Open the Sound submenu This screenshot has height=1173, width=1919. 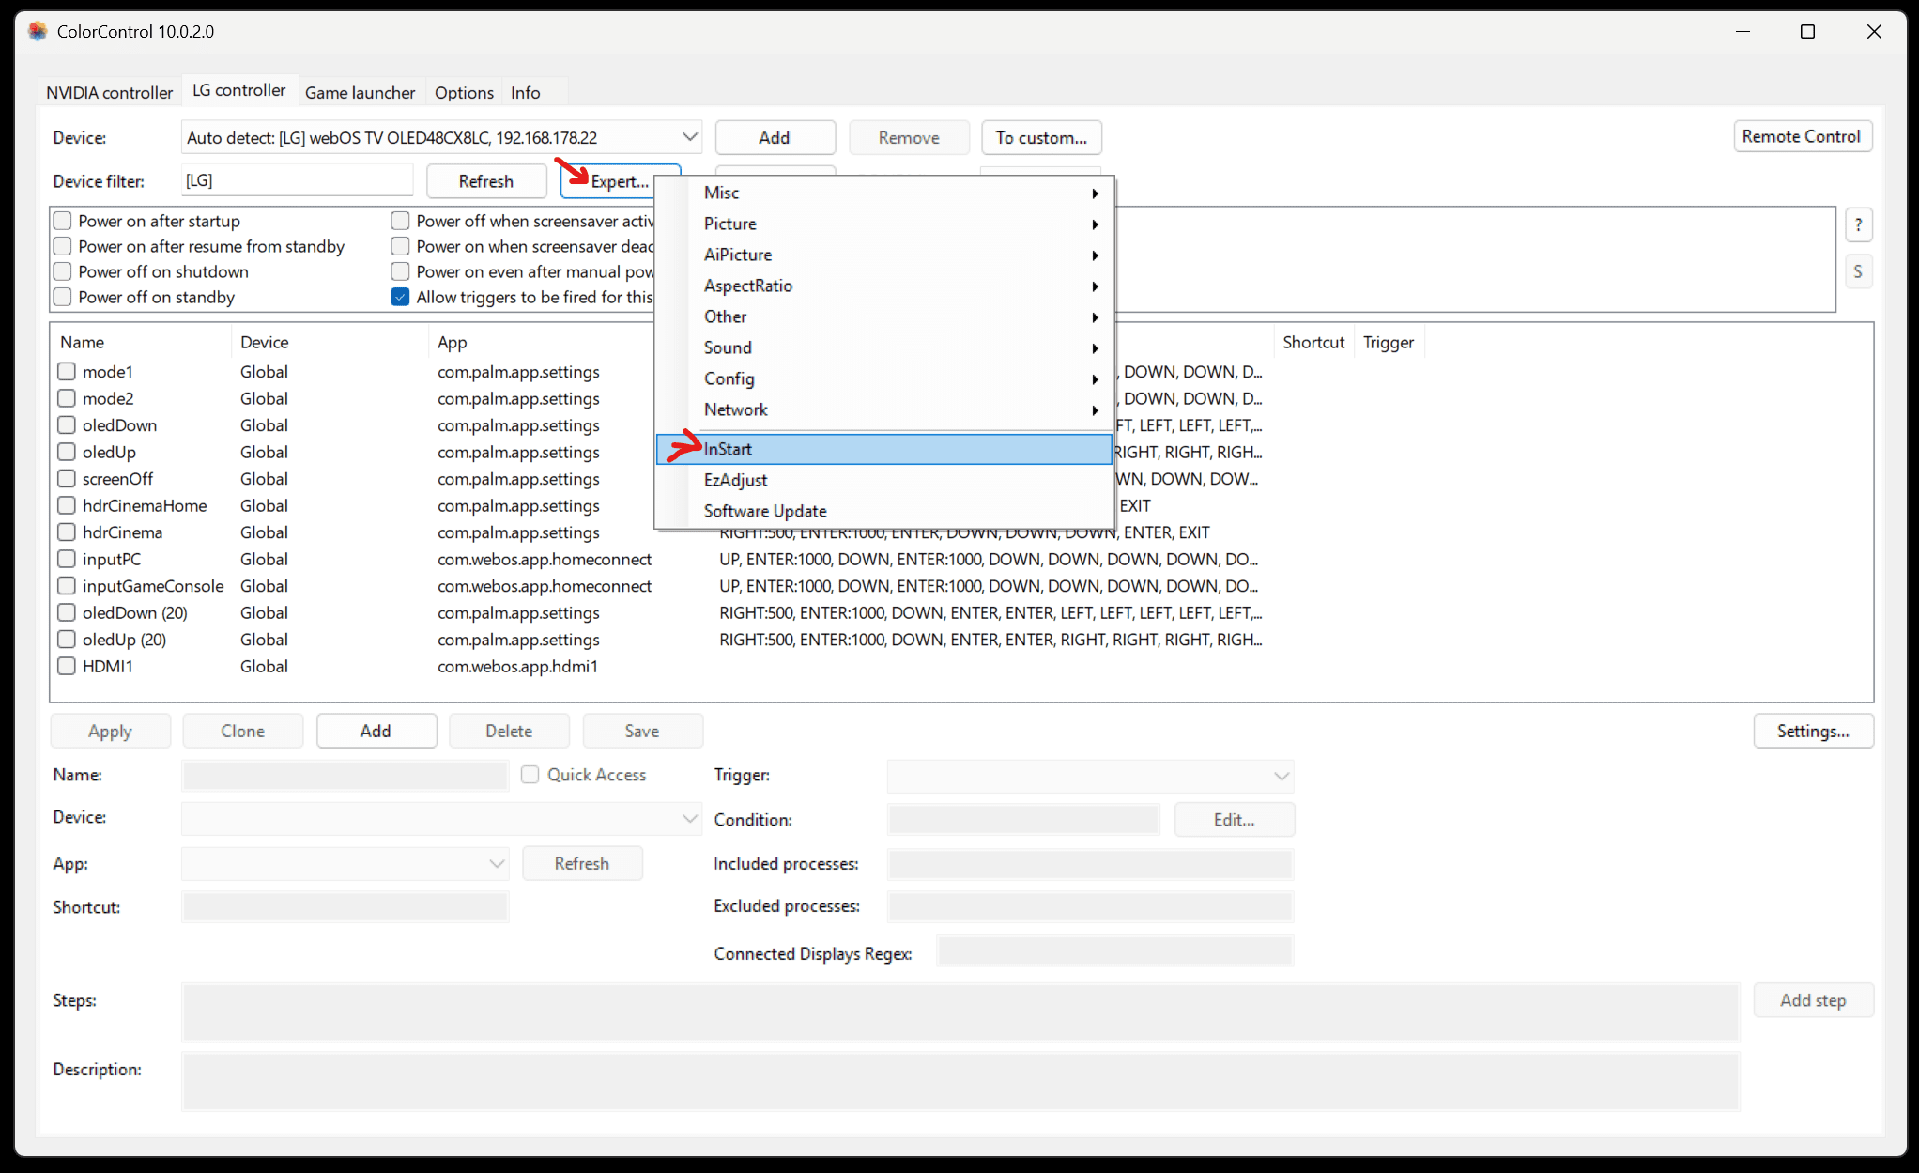884,347
